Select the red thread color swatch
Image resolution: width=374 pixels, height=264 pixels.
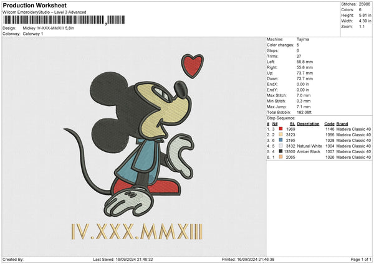[x=280, y=129]
